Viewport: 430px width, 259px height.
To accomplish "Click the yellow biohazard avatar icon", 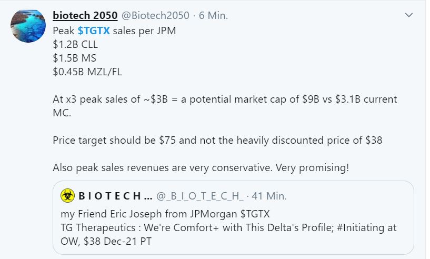I will click(67, 196).
